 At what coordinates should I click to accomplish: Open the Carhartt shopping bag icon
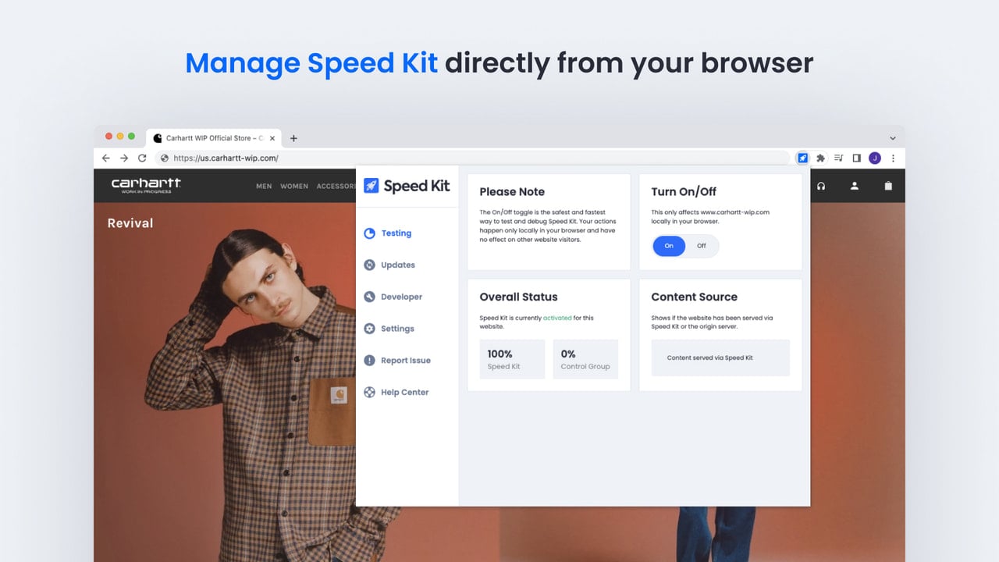888,186
